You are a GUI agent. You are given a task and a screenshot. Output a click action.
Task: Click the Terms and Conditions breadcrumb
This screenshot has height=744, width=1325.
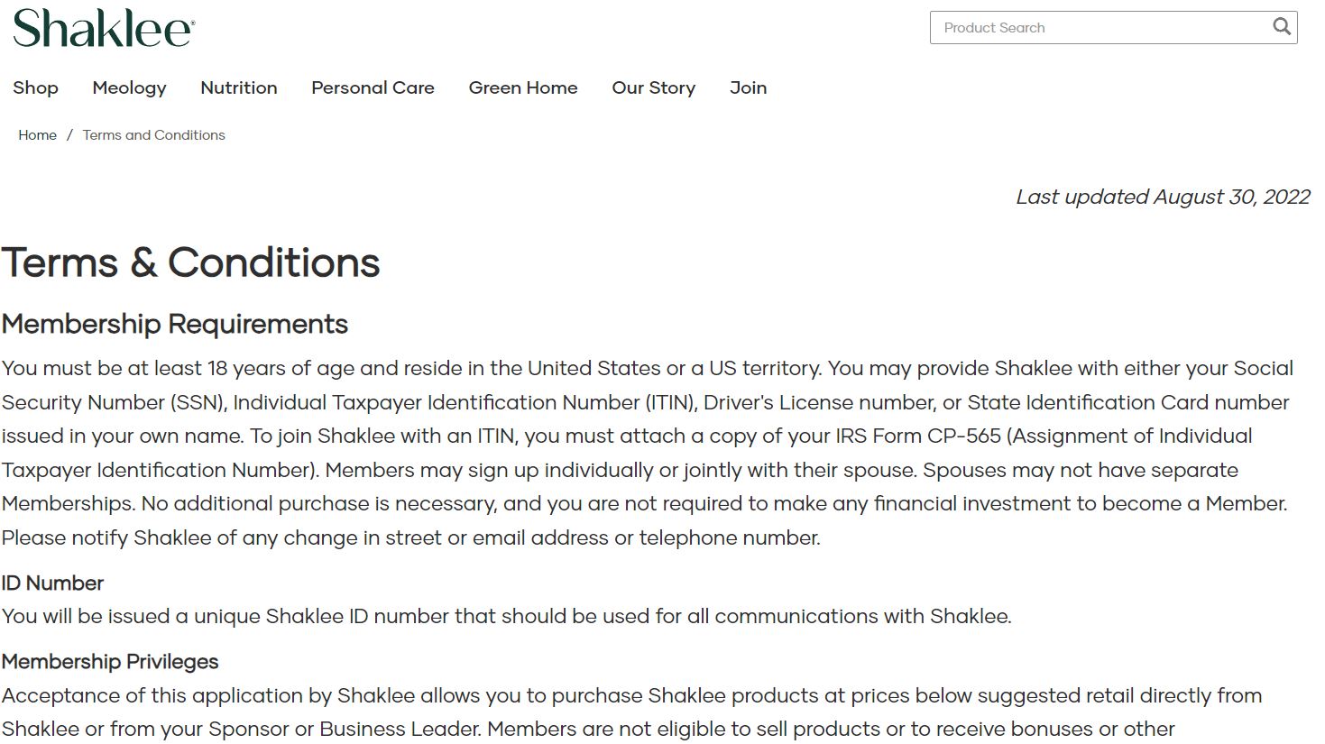(x=154, y=135)
